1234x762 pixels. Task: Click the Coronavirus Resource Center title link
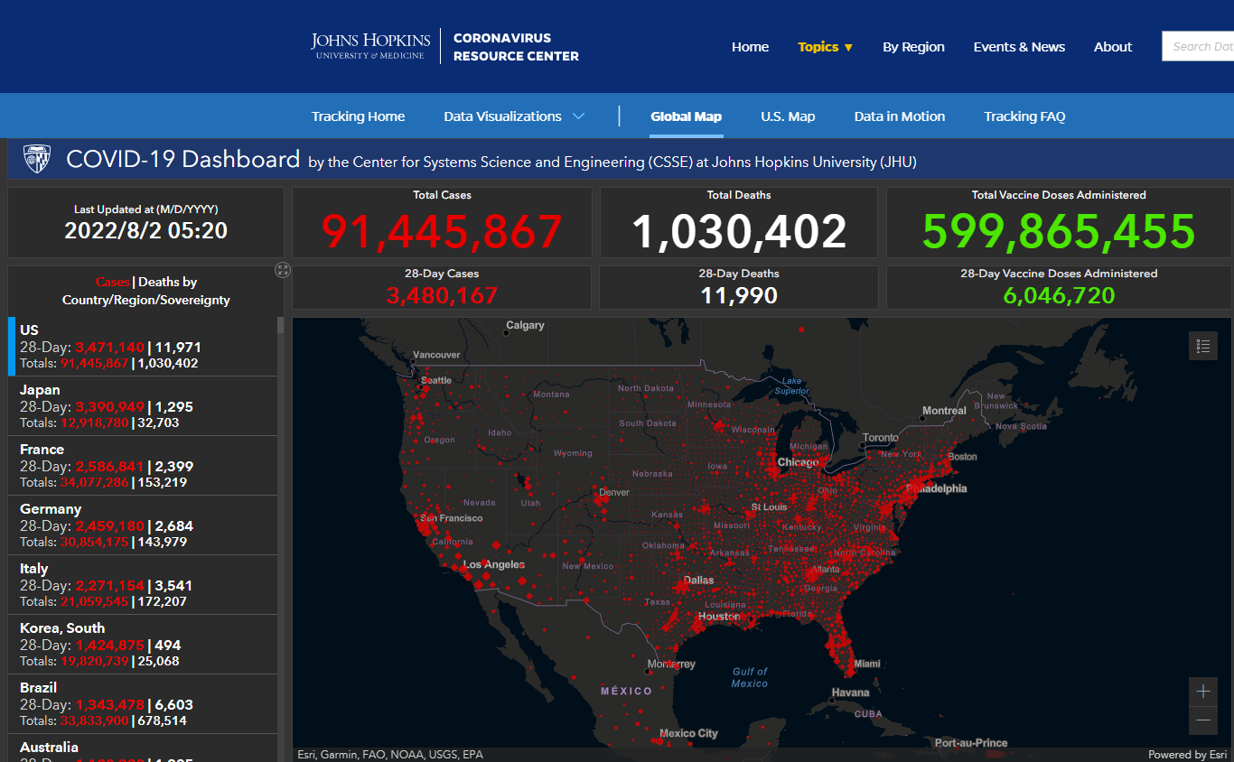pyautogui.click(x=516, y=47)
